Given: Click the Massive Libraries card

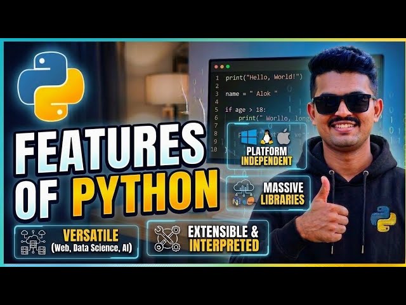Looking at the screenshot, I should [x=268, y=193].
